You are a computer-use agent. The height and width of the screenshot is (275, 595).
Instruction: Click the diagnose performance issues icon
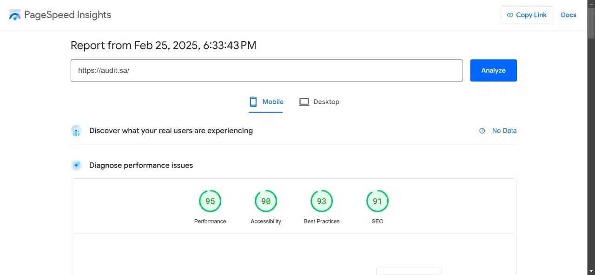[x=76, y=165]
